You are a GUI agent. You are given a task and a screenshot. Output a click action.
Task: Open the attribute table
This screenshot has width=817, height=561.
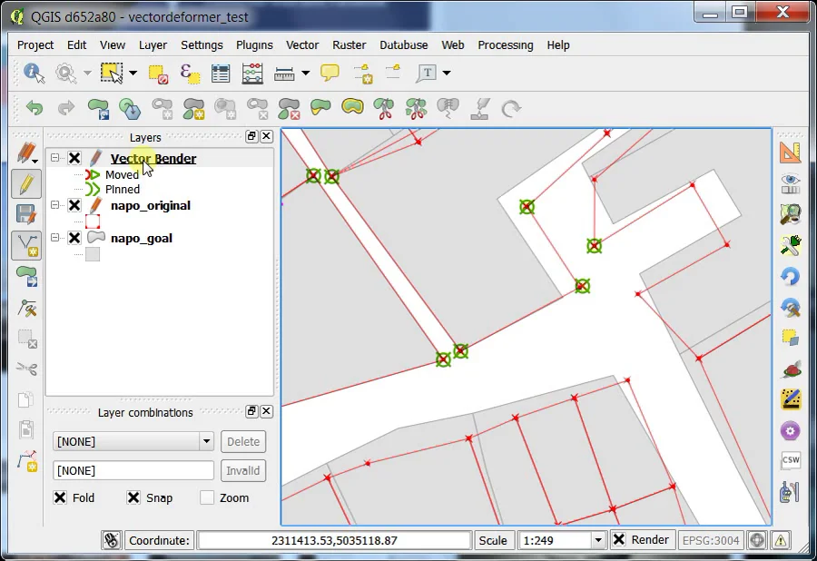point(220,73)
